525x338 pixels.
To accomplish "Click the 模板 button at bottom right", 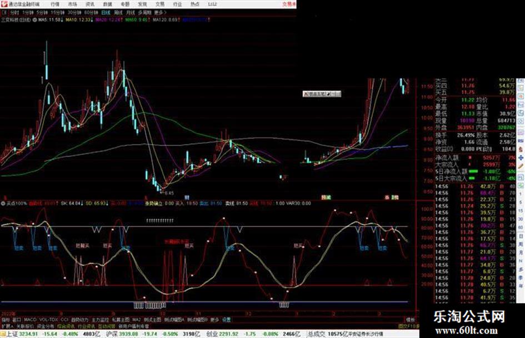I will point(410,320).
